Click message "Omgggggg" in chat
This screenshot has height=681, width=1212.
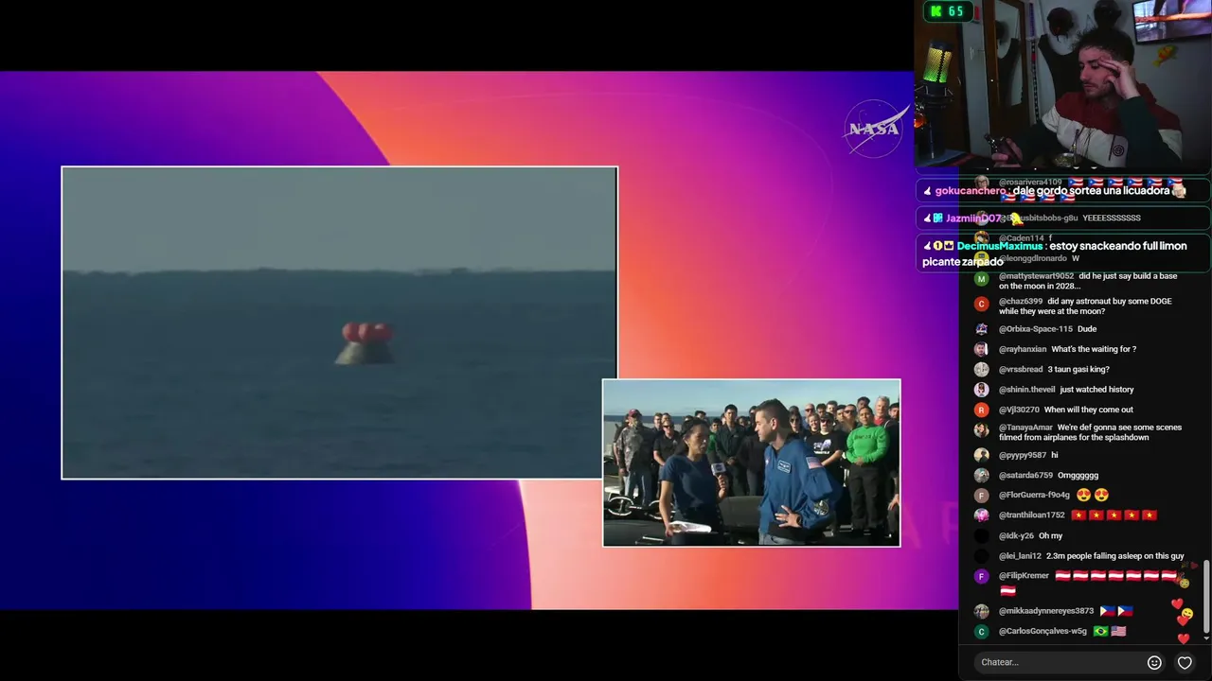(1078, 475)
